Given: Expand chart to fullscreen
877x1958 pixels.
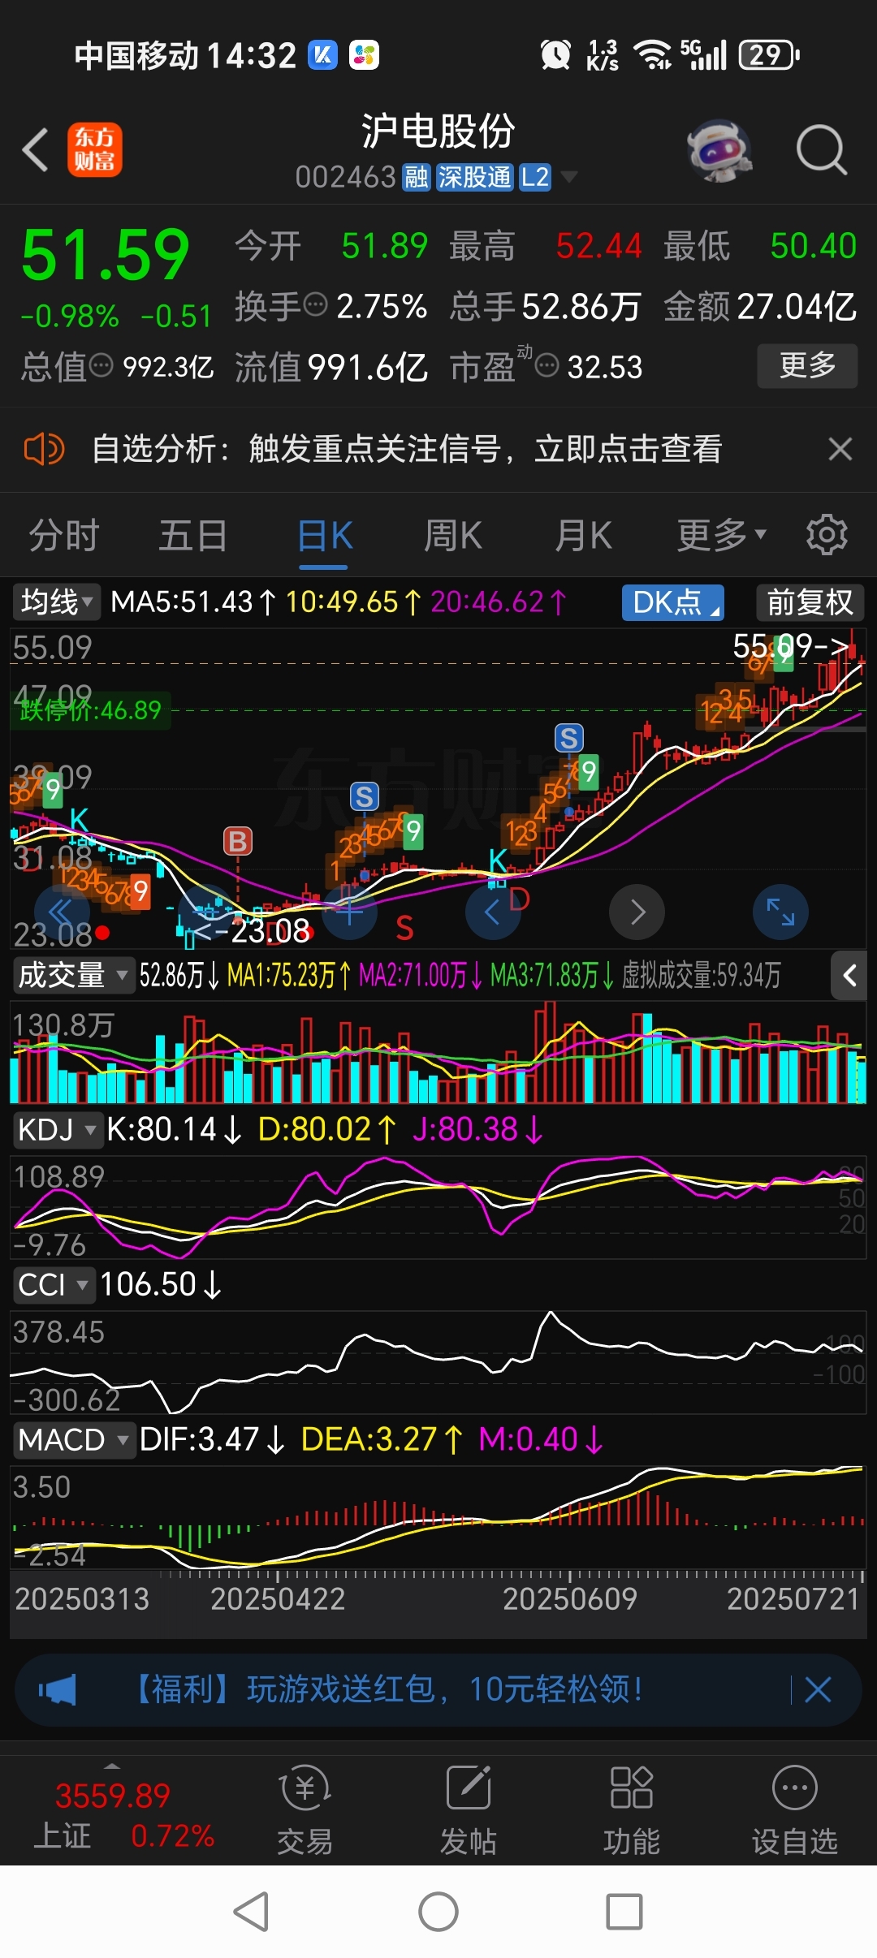Looking at the screenshot, I should click(x=781, y=912).
